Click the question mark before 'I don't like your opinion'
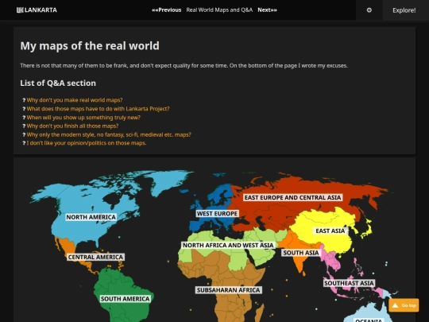This screenshot has height=322, width=429. pos(24,143)
